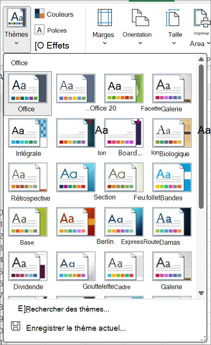Click the save icon beside Enregistrer le thème actuel
211x345 pixels.
coord(15,326)
